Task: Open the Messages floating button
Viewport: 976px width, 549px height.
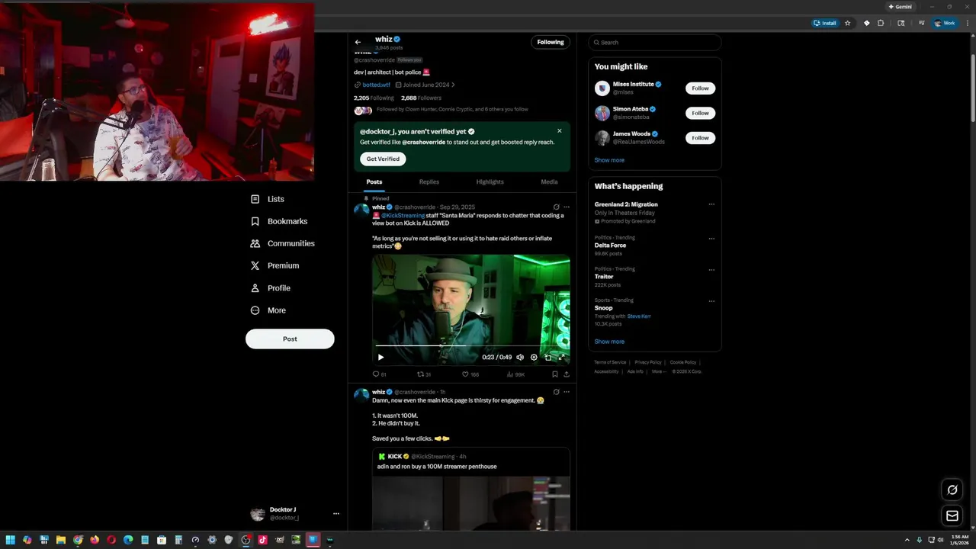Action: coord(952,516)
